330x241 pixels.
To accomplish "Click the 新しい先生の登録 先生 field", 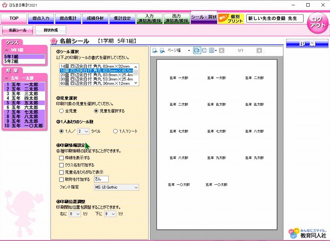I will click(x=275, y=18).
